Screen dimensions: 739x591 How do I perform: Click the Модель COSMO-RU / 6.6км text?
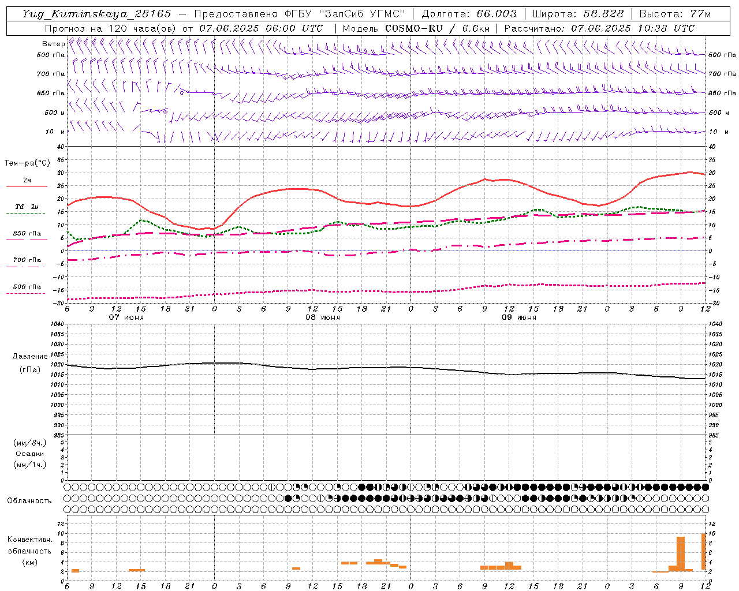coord(416,28)
